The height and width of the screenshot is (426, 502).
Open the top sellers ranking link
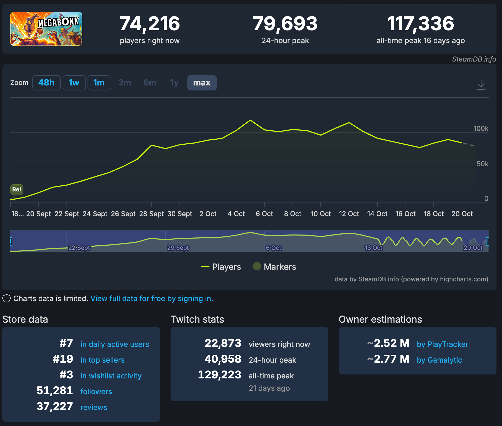[102, 360]
